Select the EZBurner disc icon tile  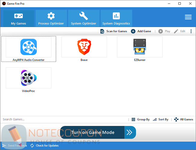pos(140,47)
